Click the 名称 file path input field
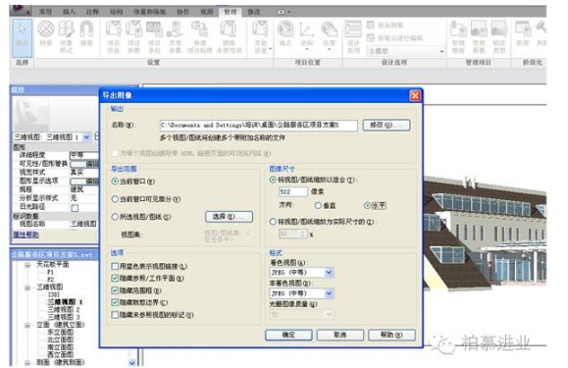 pos(258,126)
